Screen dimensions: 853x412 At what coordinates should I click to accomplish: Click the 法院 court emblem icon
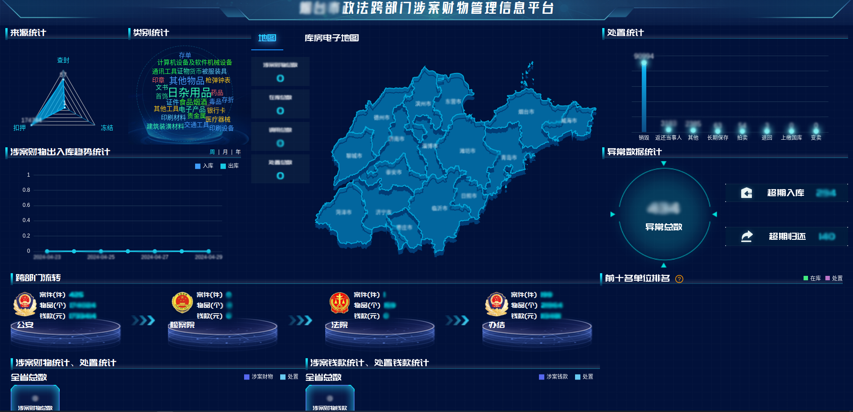tap(339, 303)
